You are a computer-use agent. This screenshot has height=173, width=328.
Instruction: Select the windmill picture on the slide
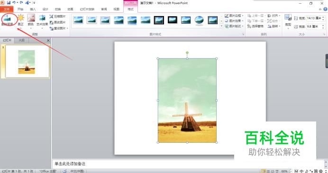(x=187, y=100)
